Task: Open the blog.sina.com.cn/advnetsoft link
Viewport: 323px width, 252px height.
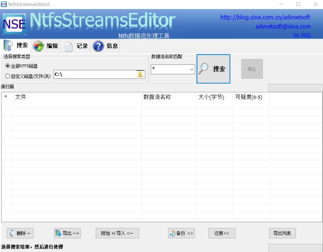Action: [265, 17]
